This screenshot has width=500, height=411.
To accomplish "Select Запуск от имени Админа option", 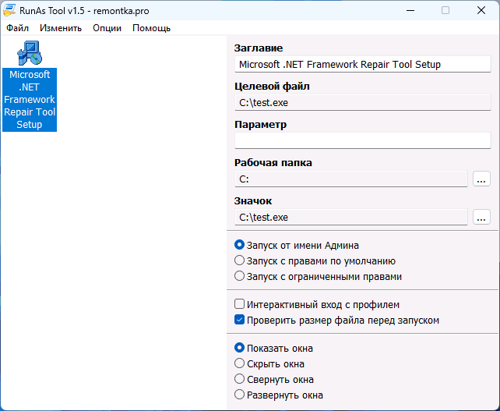I will click(240, 245).
